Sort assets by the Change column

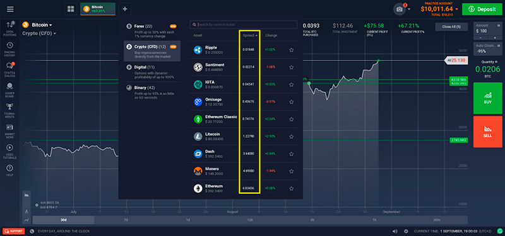click(271, 35)
